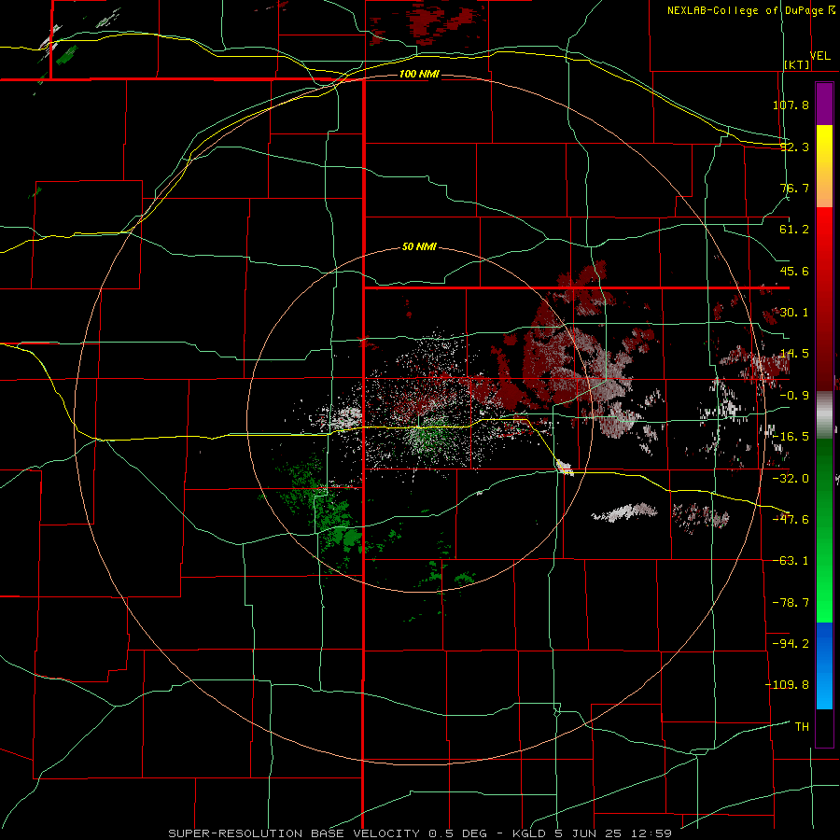Click the -109.8 velocity scale value
Viewport: 840px width, 840px height.
coord(787,685)
